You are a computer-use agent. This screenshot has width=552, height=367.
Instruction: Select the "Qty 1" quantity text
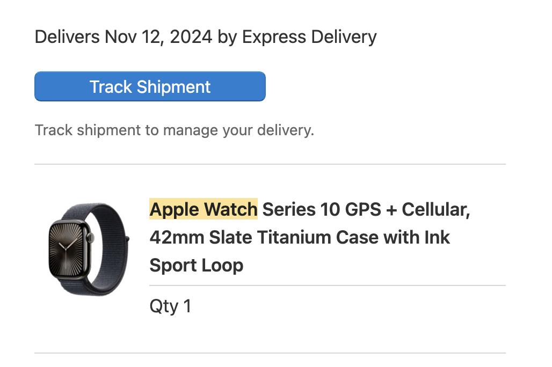pyautogui.click(x=170, y=306)
